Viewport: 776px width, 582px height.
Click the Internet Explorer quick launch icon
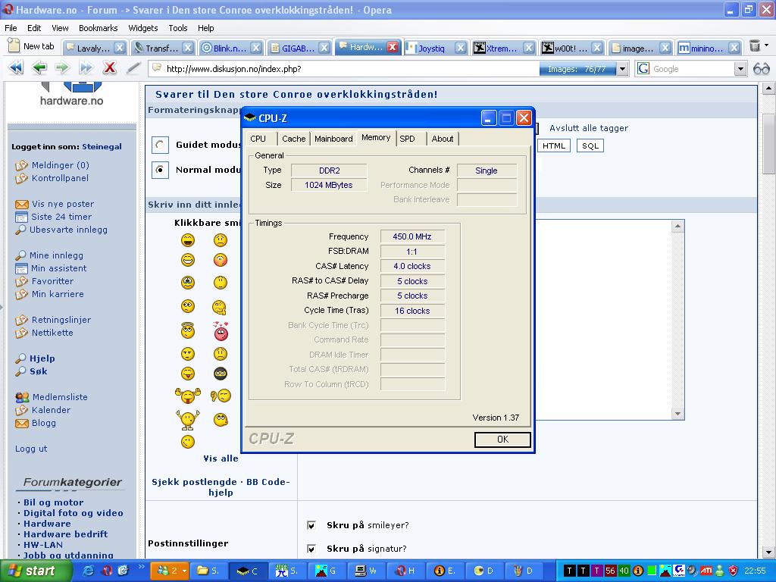tap(89, 571)
